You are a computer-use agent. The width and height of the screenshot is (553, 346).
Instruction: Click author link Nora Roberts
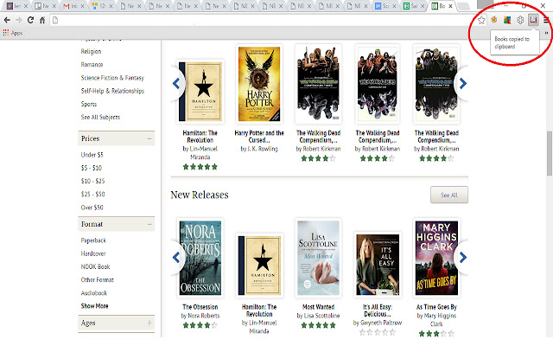click(204, 316)
